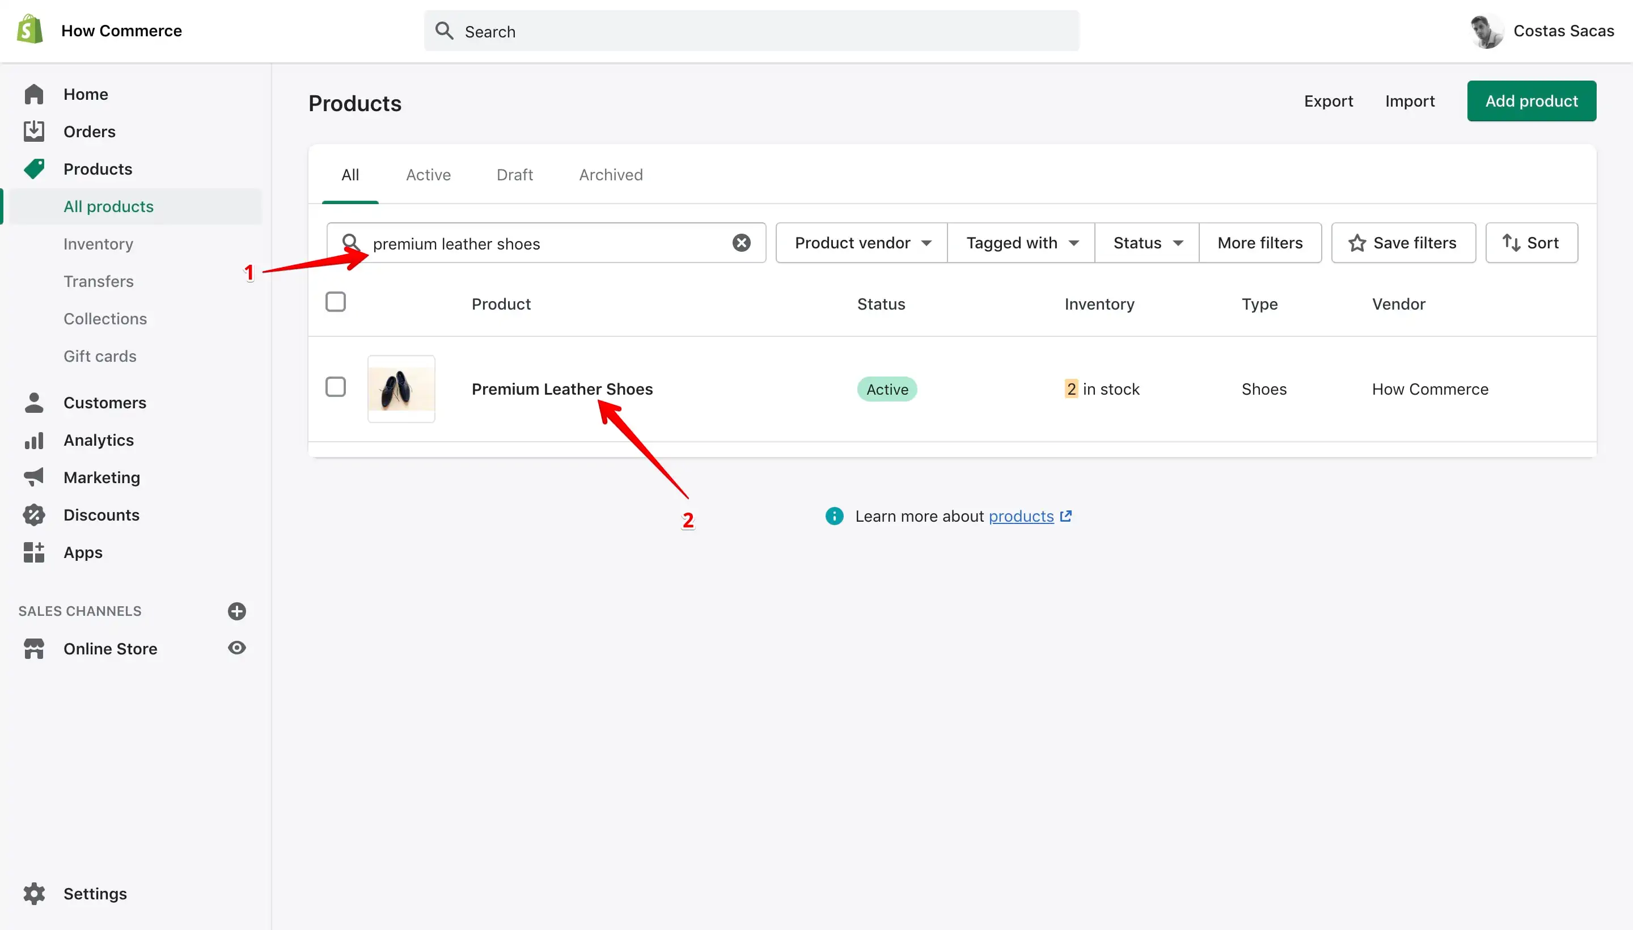Viewport: 1633px width, 930px height.
Task: Click the Inventory column header
Action: click(1099, 304)
